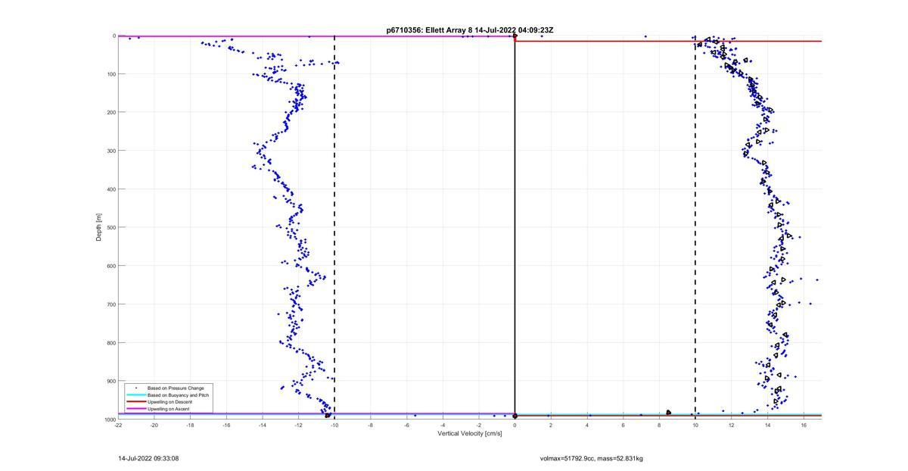Click the magenta line sample in legend
This screenshot has height=471, width=908.
coord(136,409)
